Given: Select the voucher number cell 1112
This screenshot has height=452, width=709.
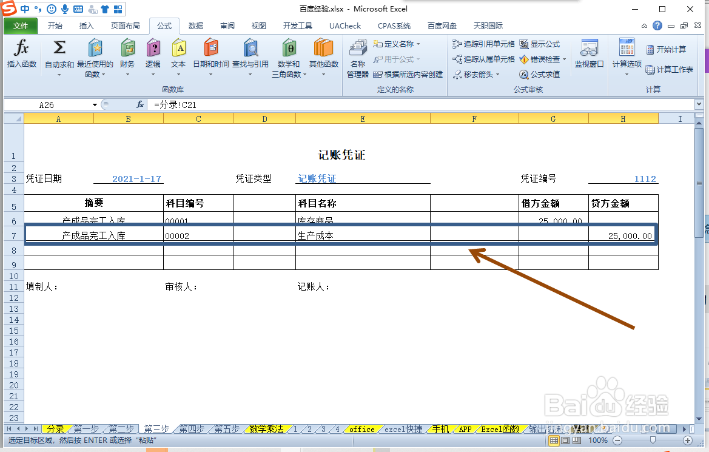Looking at the screenshot, I should coord(623,179).
